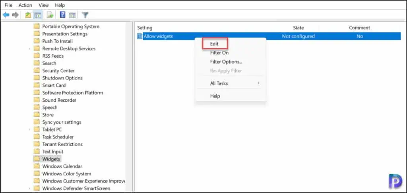Select the Allow widgets setting row
Viewport: 407px width, 193px height.
269,36
